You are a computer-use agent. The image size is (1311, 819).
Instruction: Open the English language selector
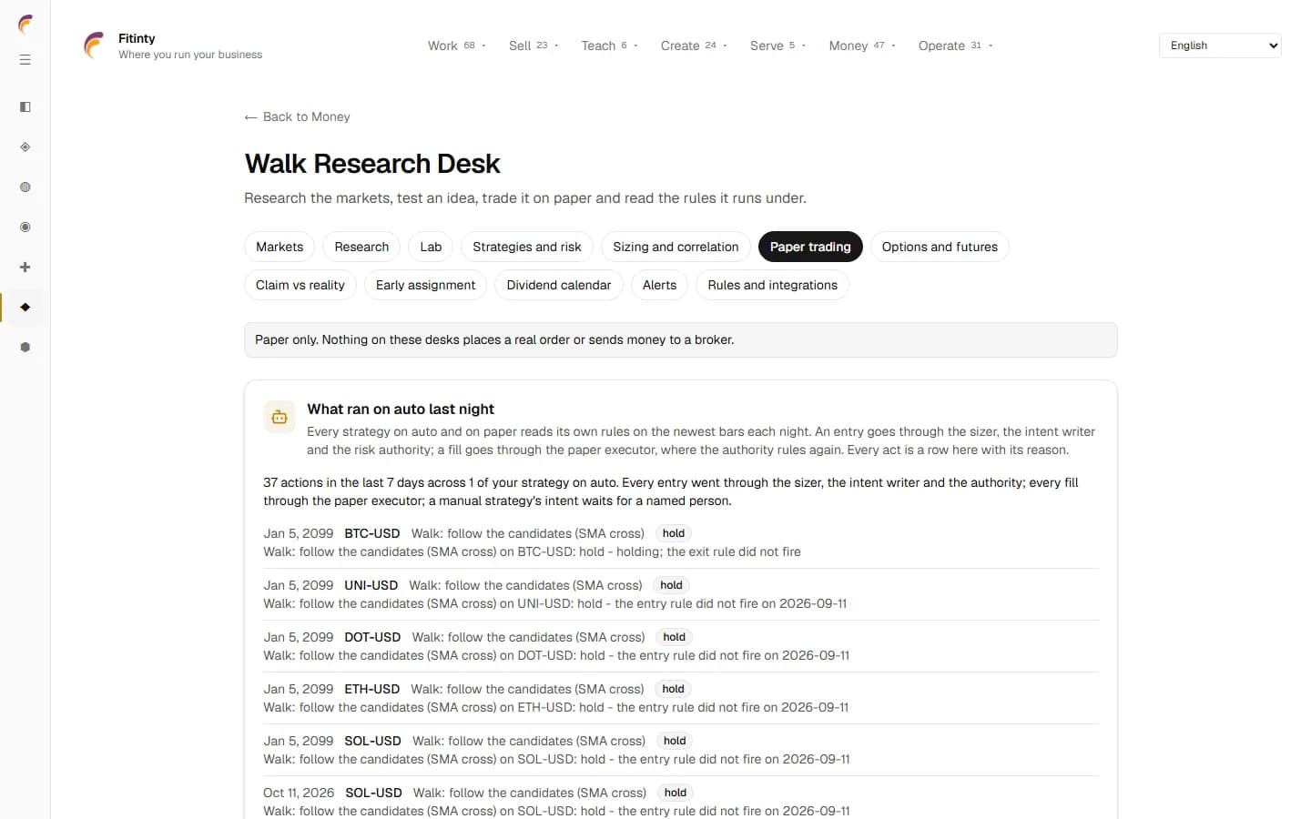pyautogui.click(x=1220, y=45)
